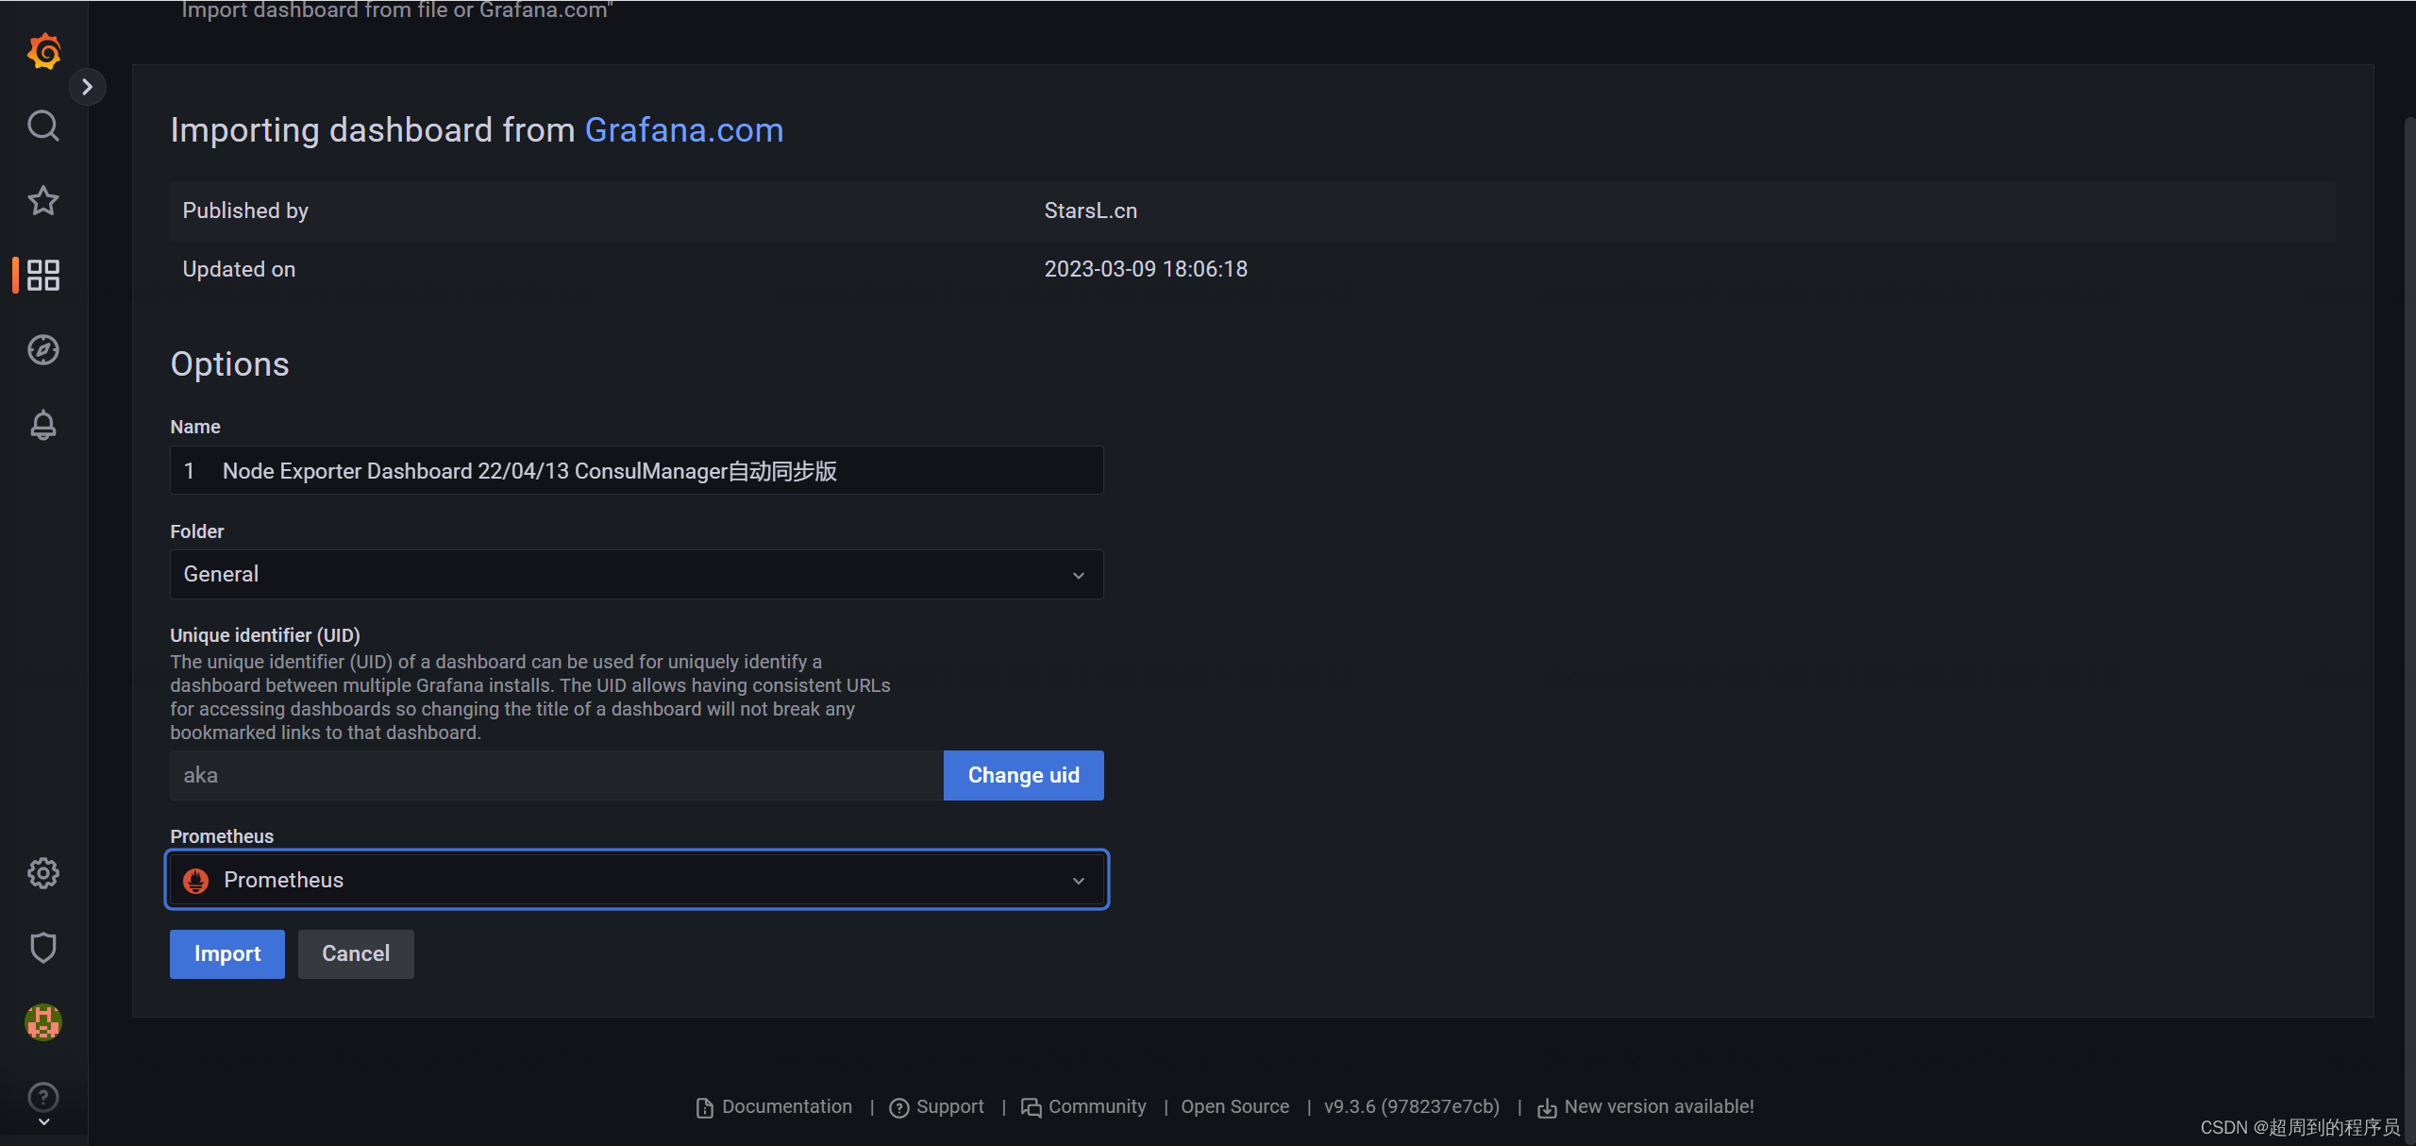2416x1146 pixels.
Task: Open the Grafana.com link in heading
Action: point(684,129)
